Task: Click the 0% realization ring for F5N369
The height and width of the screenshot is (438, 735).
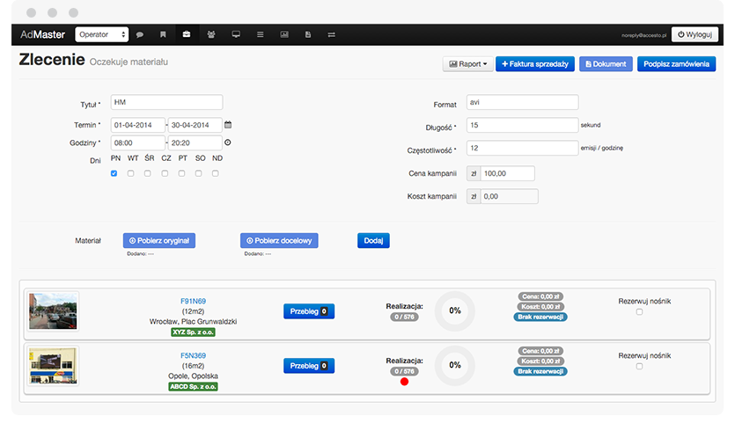Action: pos(455,365)
